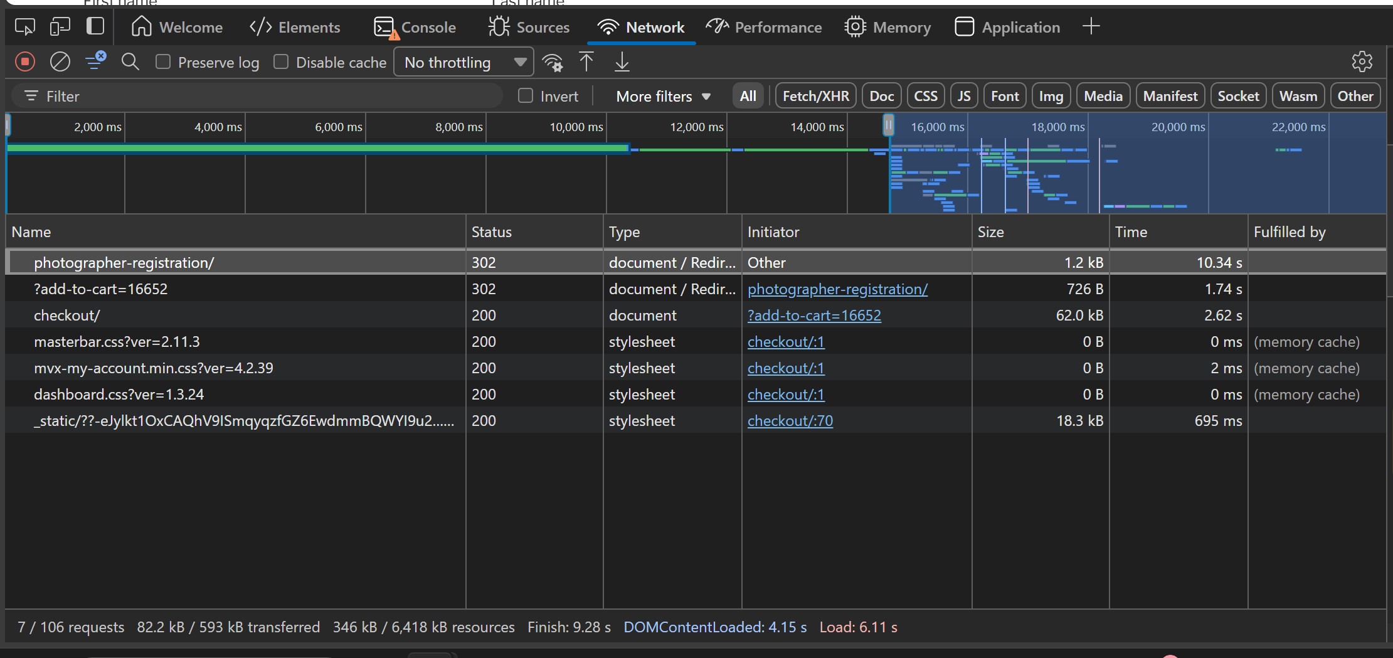The height and width of the screenshot is (658, 1393).
Task: Check the Disable cache option
Action: [x=281, y=62]
